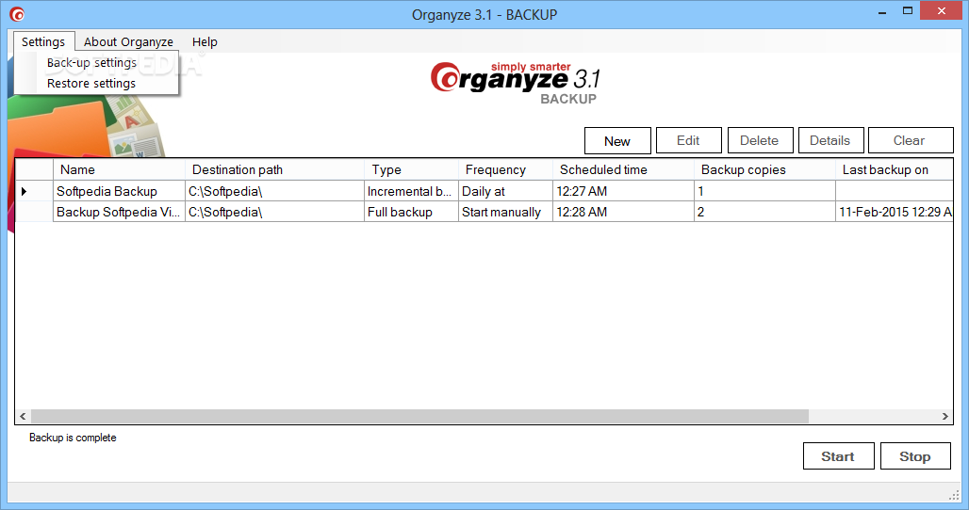Click the Start manually frequency cell
The width and height of the screenshot is (969, 510).
point(505,212)
